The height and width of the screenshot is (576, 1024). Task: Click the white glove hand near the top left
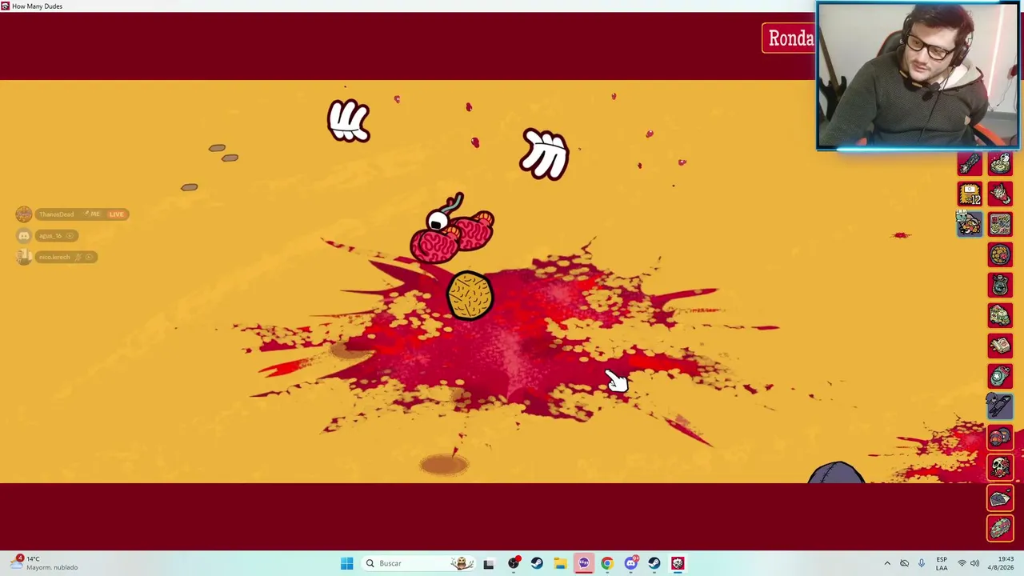click(x=349, y=121)
